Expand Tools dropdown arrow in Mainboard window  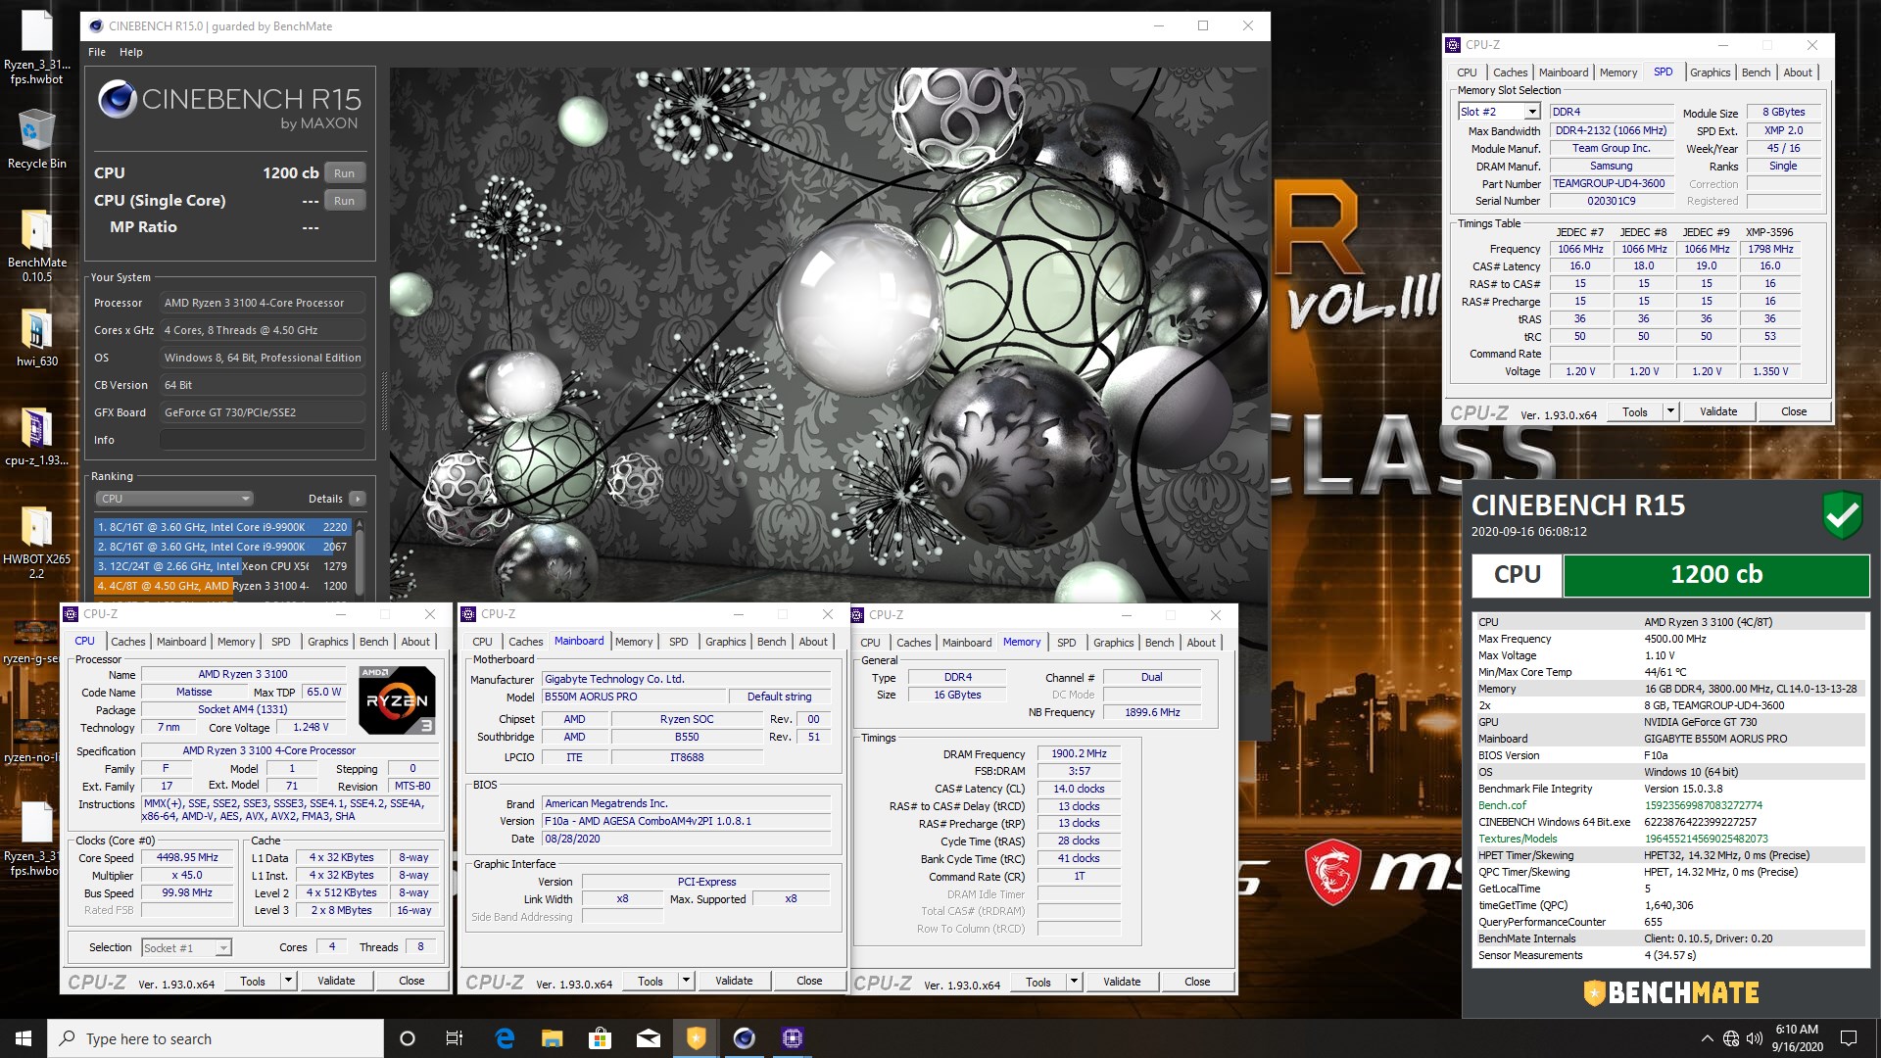[686, 981]
